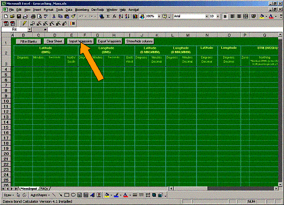Screen dimensions: 284x205
Task: Select the MassInput sheet tab
Action: click(29, 189)
